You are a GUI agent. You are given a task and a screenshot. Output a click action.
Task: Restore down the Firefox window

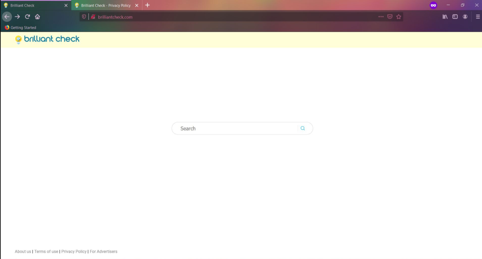point(462,5)
